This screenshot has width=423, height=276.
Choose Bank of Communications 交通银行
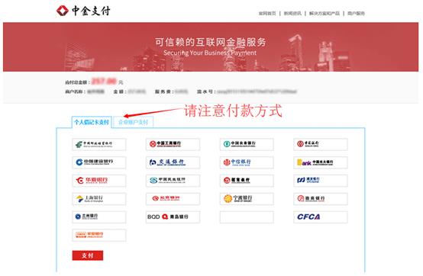coord(173,162)
